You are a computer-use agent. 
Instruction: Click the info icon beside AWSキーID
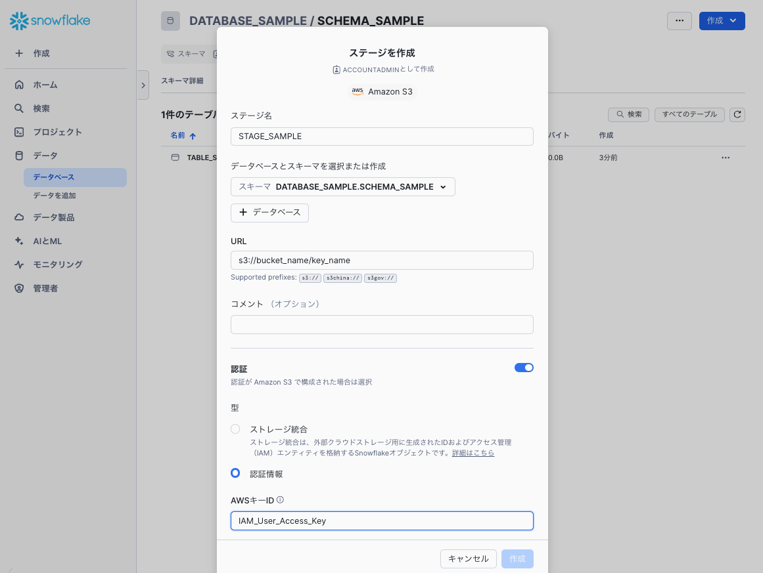tap(280, 499)
